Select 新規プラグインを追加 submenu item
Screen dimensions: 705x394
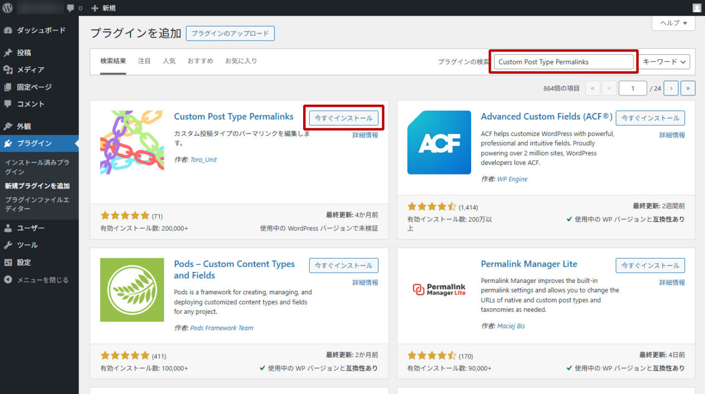(x=37, y=186)
